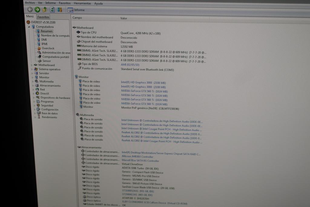This screenshot has height=207, width=310.
Task: Open first NVIDIA GeForce GTX 560 Ti link
Action: (x=144, y=91)
